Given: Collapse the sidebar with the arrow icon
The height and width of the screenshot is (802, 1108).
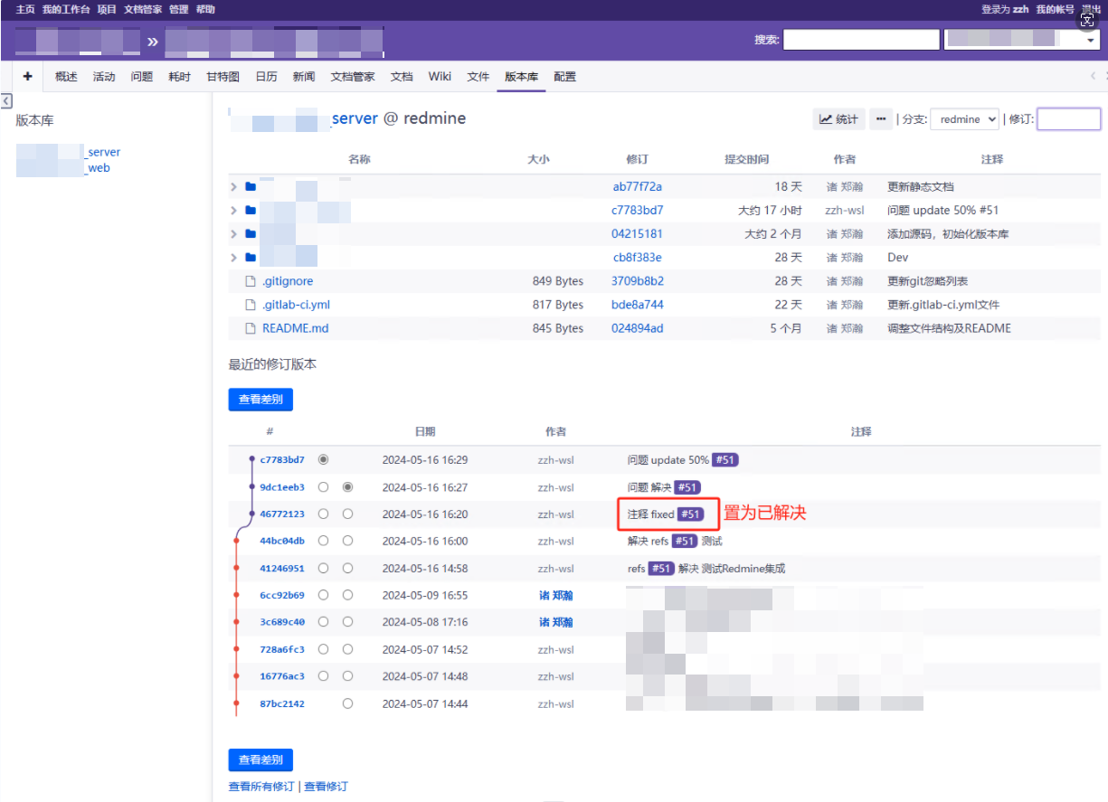Looking at the screenshot, I should tap(6, 100).
